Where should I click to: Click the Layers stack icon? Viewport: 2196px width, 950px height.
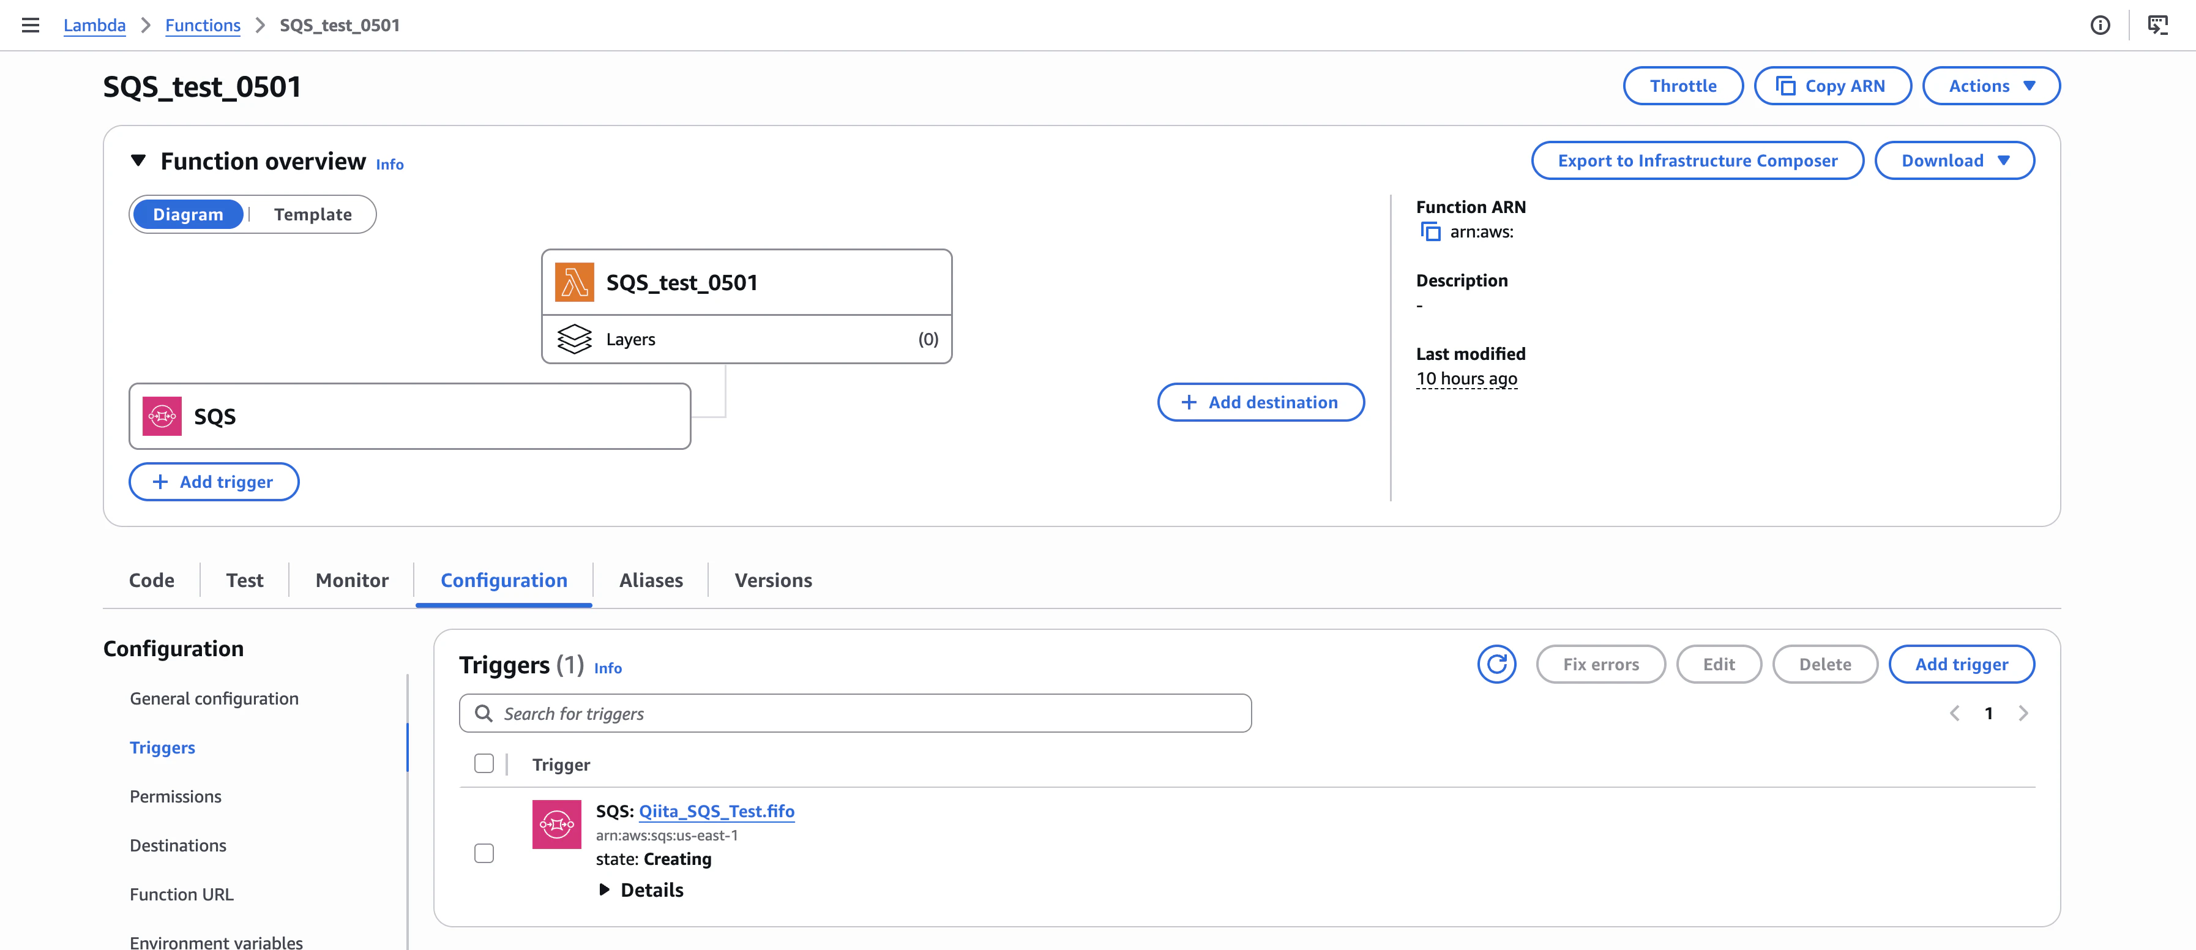point(575,339)
